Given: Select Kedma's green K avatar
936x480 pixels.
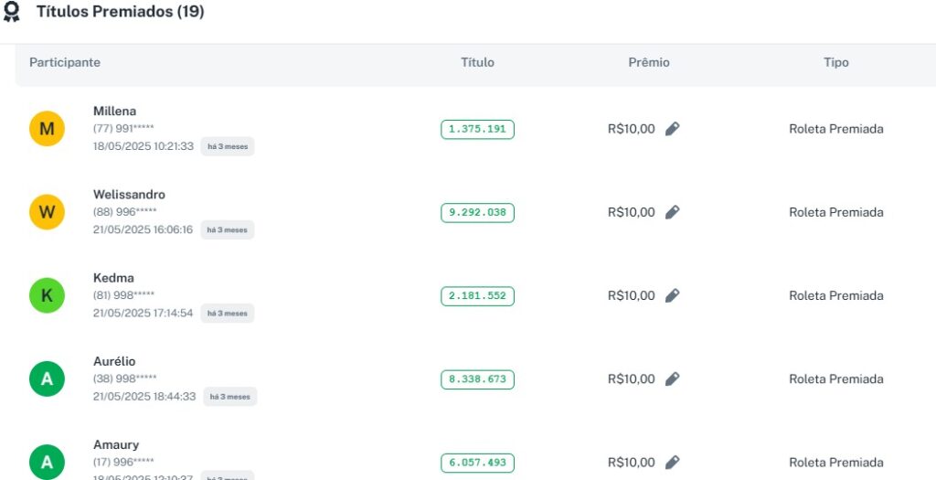Looking at the screenshot, I should coord(47,295).
